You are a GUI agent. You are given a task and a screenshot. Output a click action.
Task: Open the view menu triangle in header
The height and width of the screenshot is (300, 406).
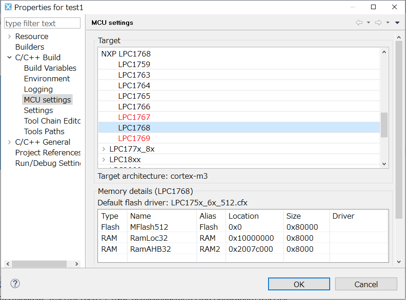pos(397,23)
